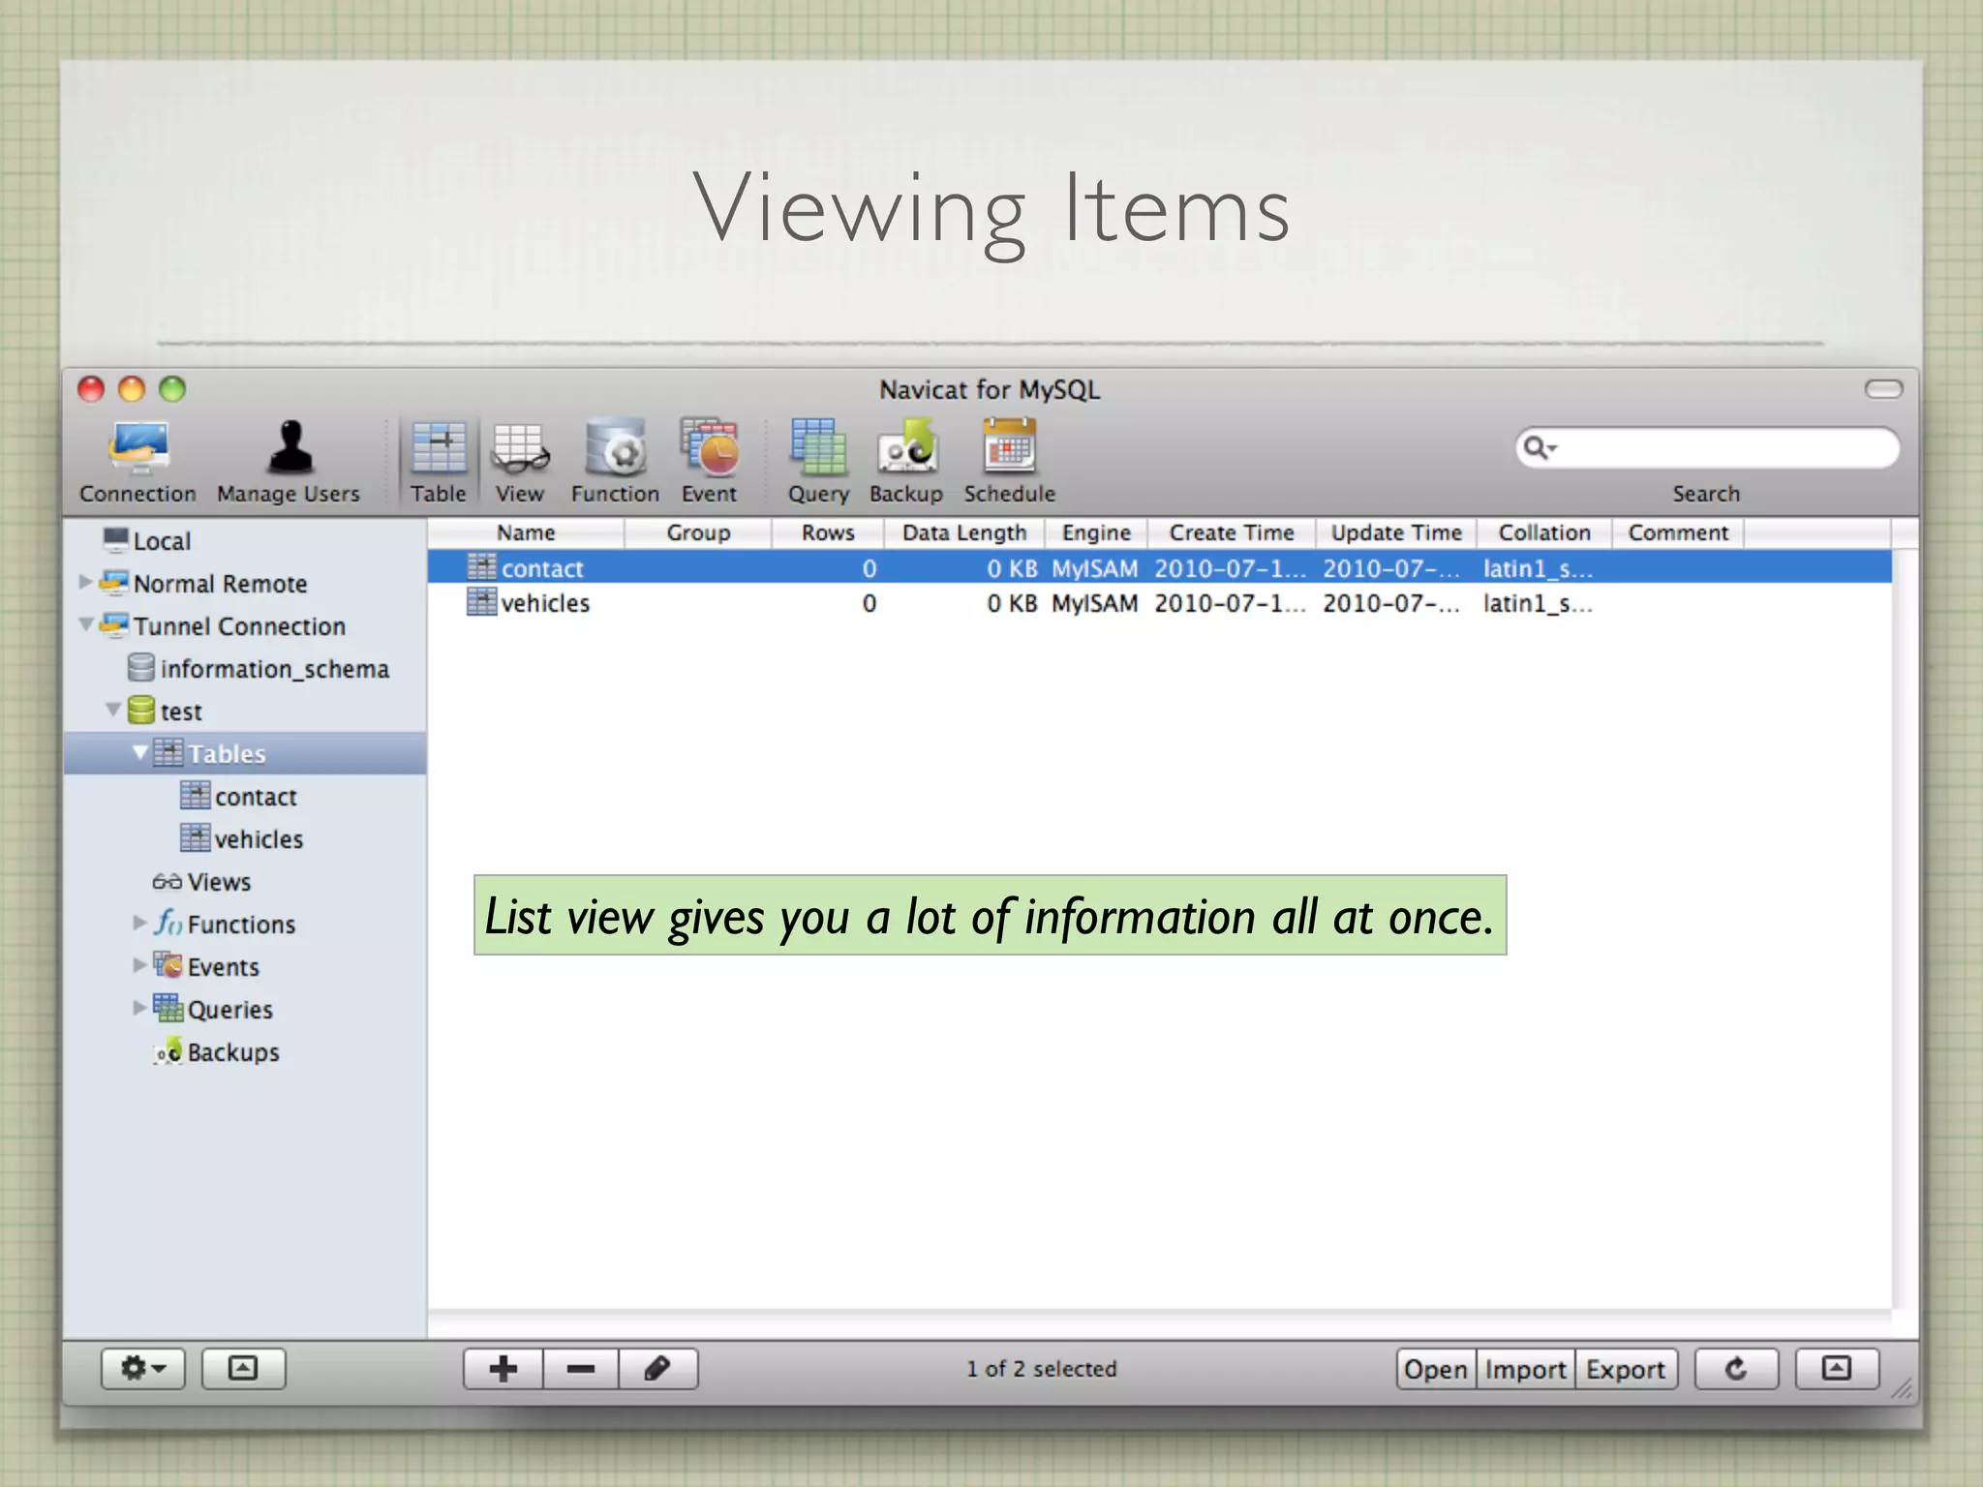Sort by the Name column header
Image resolution: width=1983 pixels, height=1487 pixels.
click(x=526, y=532)
